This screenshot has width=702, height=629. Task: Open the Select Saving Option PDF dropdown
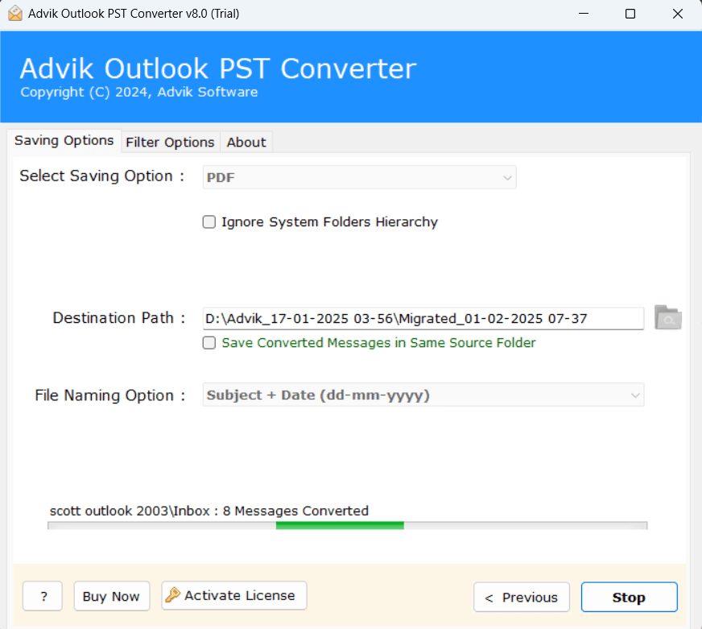pyautogui.click(x=359, y=177)
